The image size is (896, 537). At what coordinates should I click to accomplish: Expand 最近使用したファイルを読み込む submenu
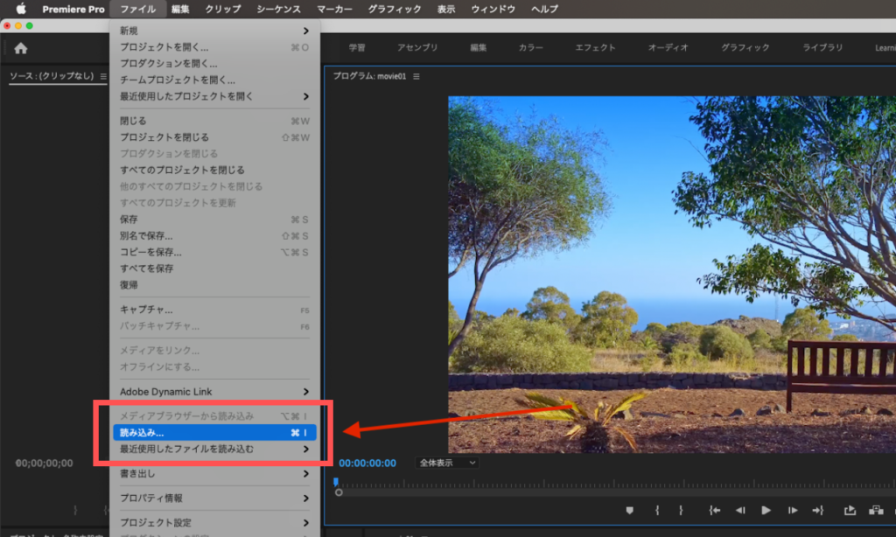coord(214,450)
